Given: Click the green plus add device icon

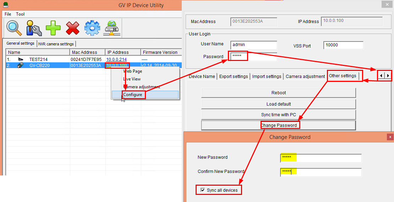Looking at the screenshot, I should click(53, 28).
